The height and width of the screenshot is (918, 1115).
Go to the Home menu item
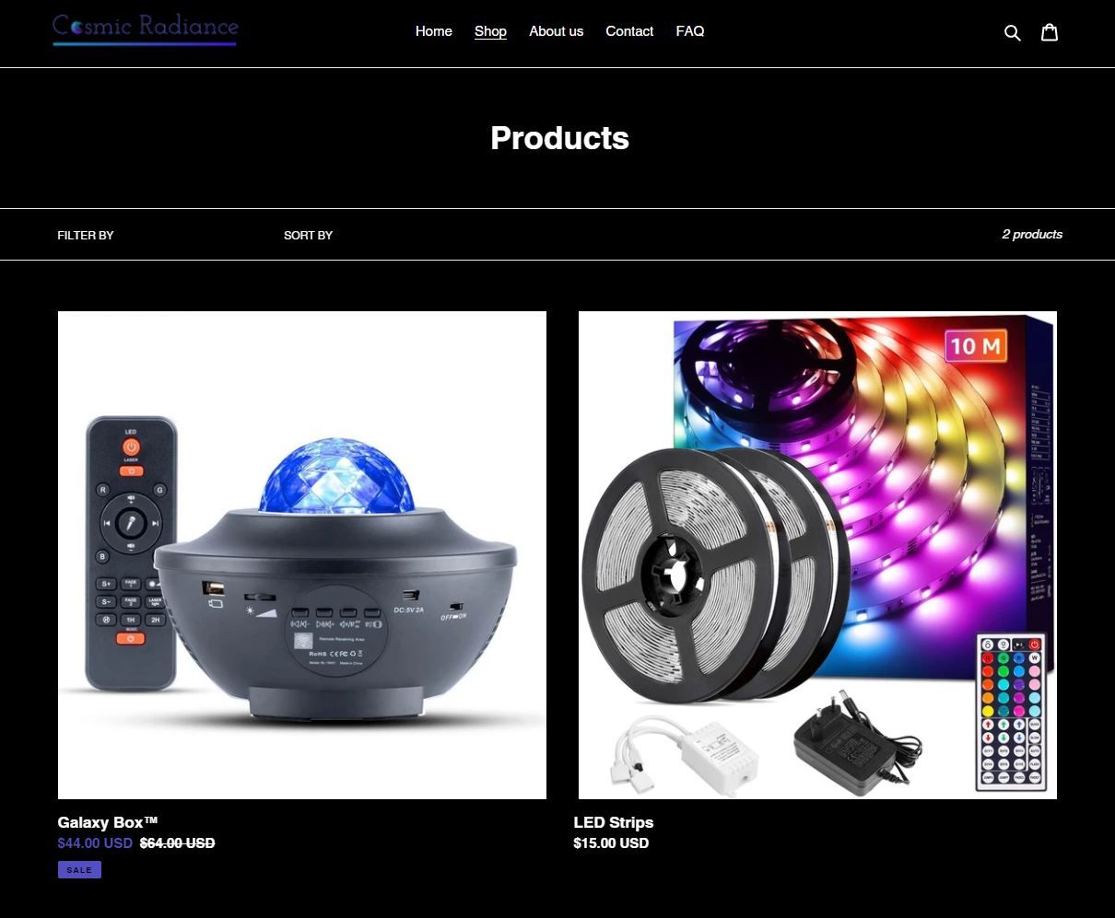[x=433, y=31]
